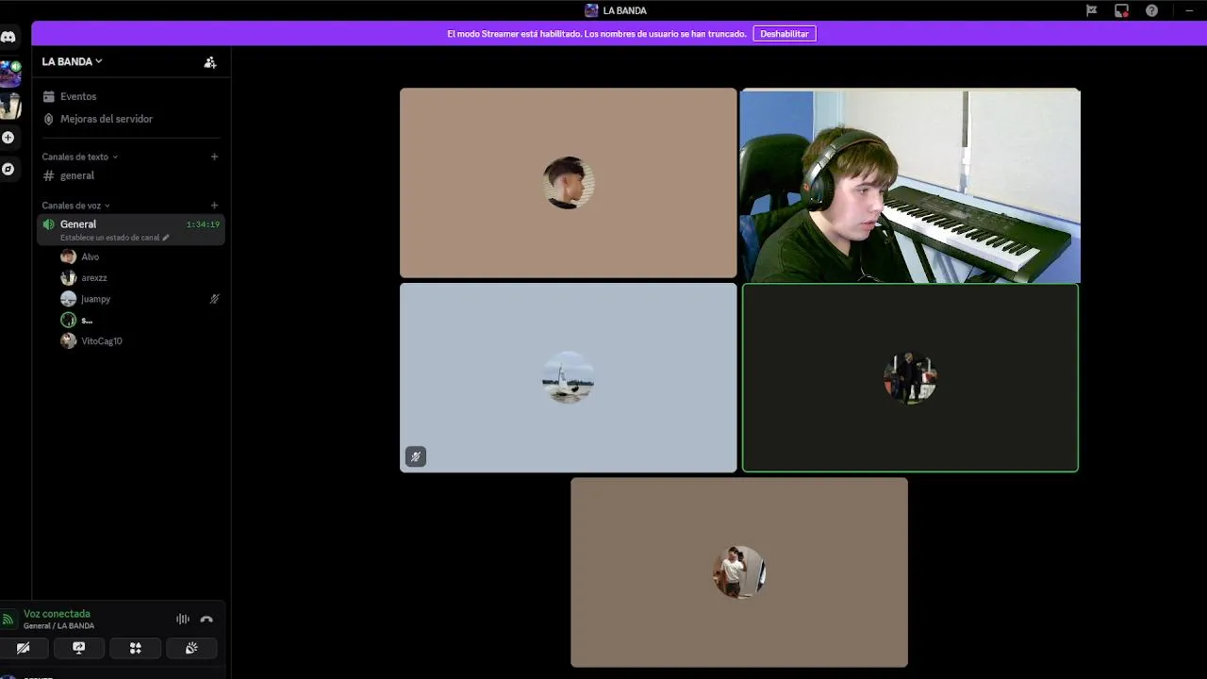Collapse the Canales de texto category
The image size is (1207, 679).
pyautogui.click(x=80, y=157)
